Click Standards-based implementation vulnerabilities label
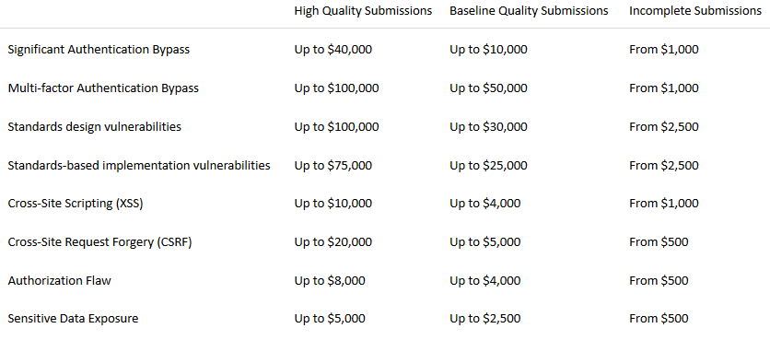Image resolution: width=770 pixels, height=340 pixels. coord(139,165)
